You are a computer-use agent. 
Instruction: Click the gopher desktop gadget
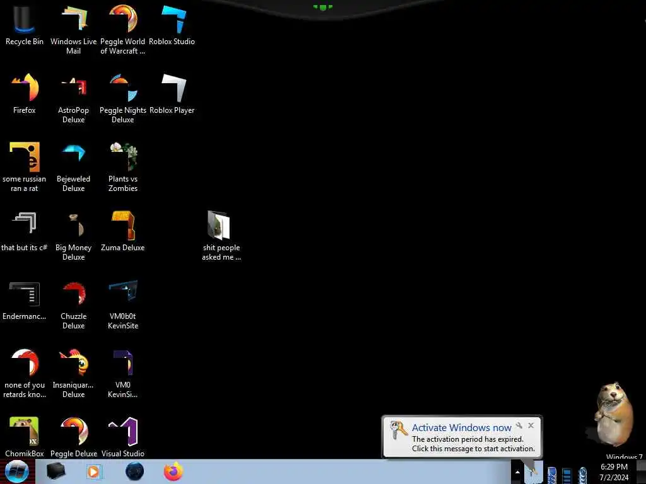coord(613,415)
